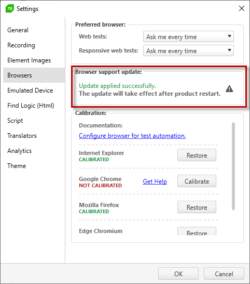Open the Theme settings page

pos(17,166)
